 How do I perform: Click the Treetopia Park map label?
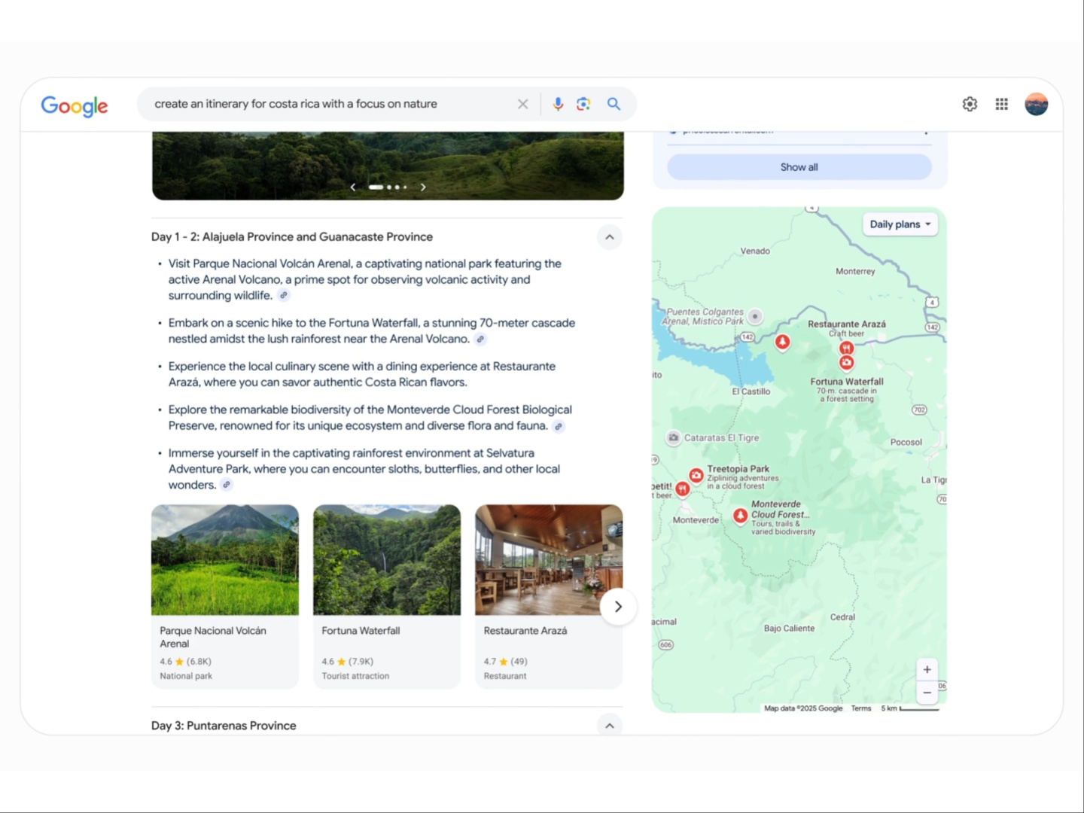[x=738, y=469]
